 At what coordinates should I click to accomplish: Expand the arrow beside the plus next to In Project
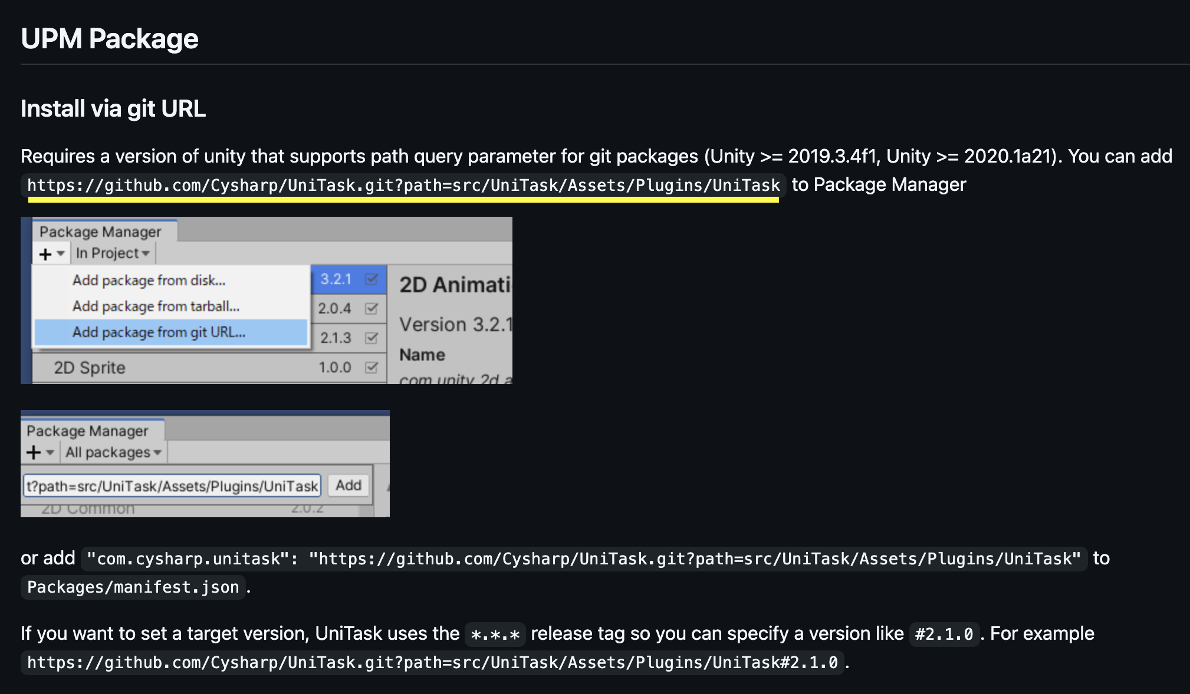pyautogui.click(x=60, y=254)
